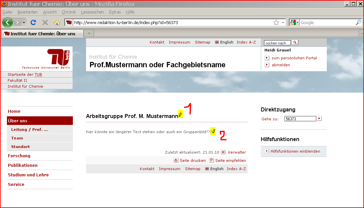Click the browser back arrow button

point(8,22)
